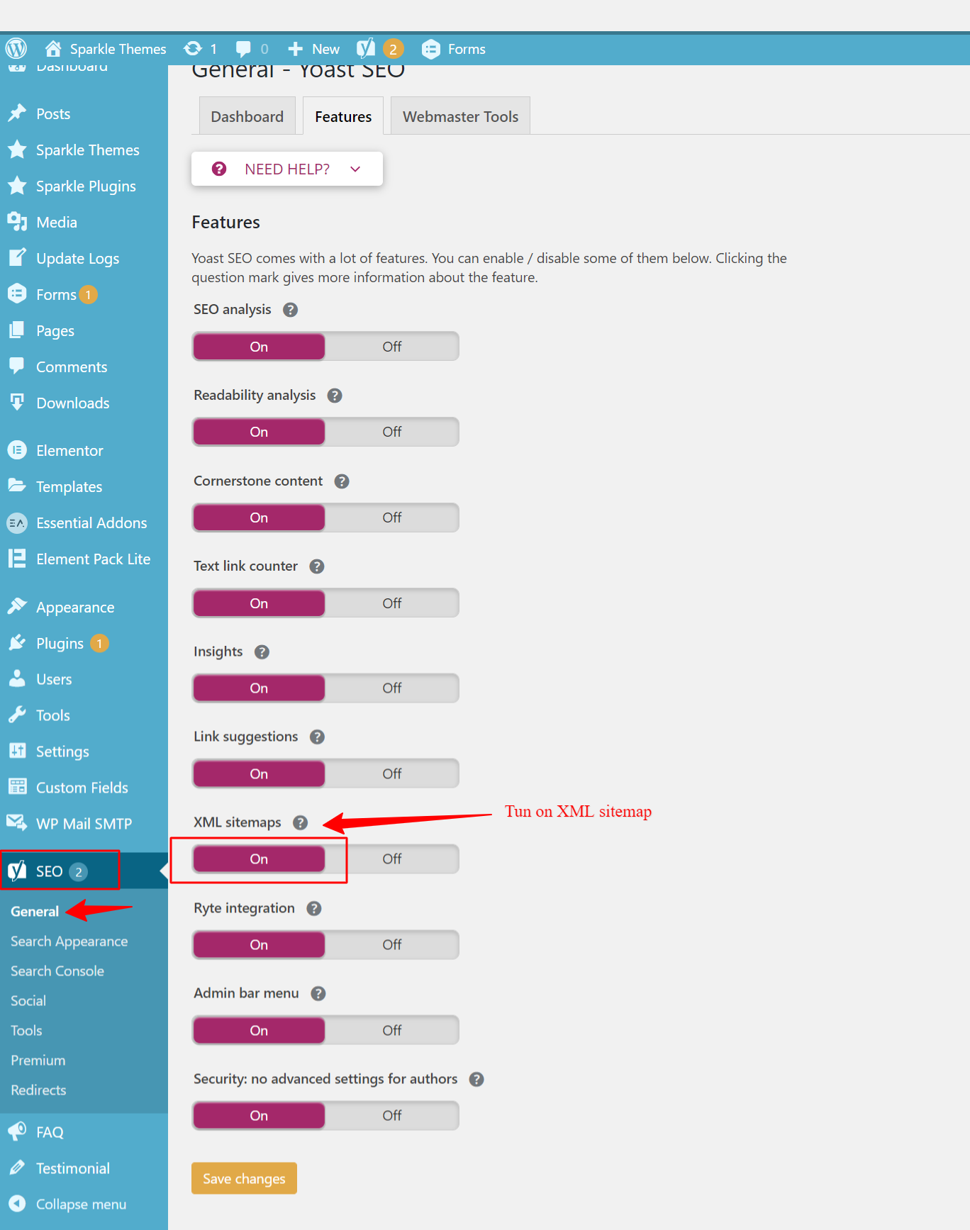The height and width of the screenshot is (1230, 970).
Task: Turn Admin bar menu Off
Action: (x=391, y=1030)
